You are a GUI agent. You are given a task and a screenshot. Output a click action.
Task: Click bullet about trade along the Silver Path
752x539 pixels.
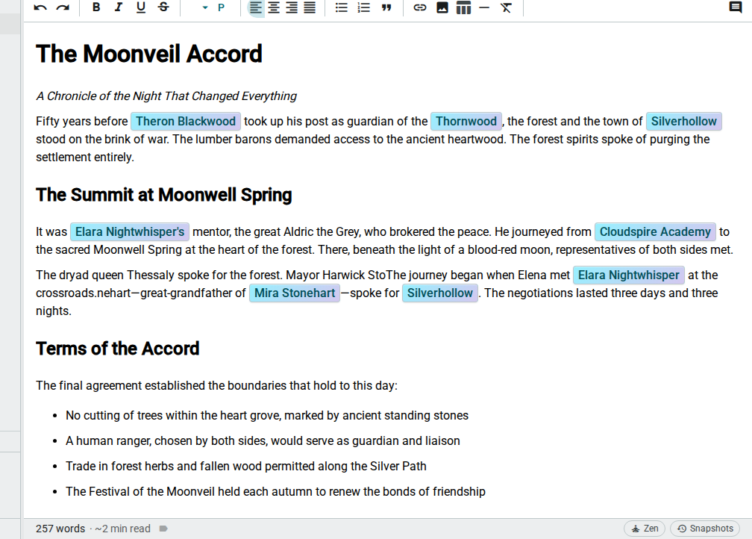click(246, 467)
